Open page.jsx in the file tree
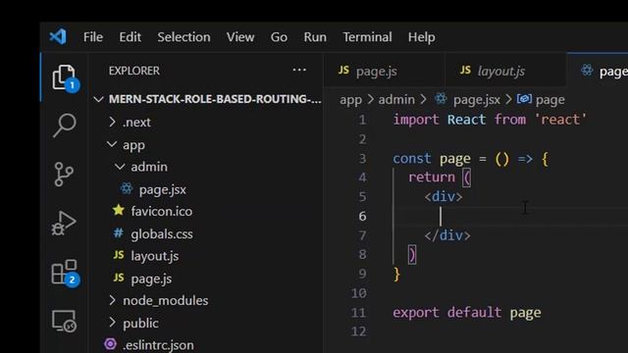The width and height of the screenshot is (628, 353). (162, 189)
